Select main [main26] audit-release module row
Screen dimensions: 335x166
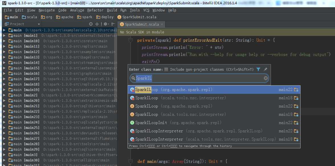pyautogui.click(x=60, y=133)
